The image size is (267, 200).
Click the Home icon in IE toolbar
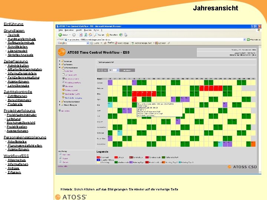pyautogui.click(x=90, y=35)
